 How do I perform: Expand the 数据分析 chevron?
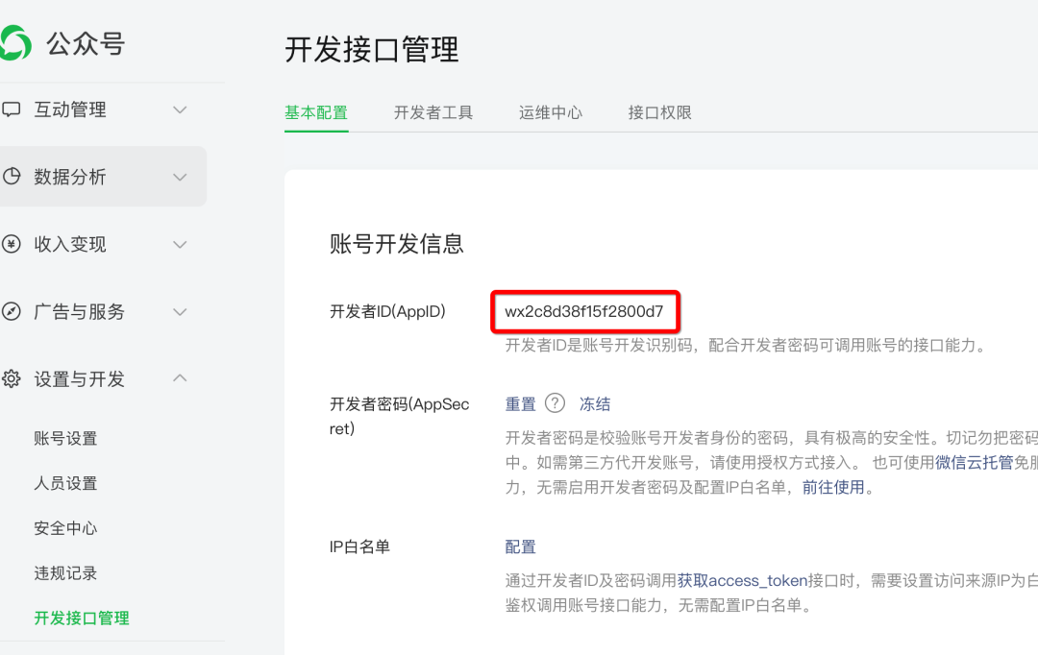180,178
